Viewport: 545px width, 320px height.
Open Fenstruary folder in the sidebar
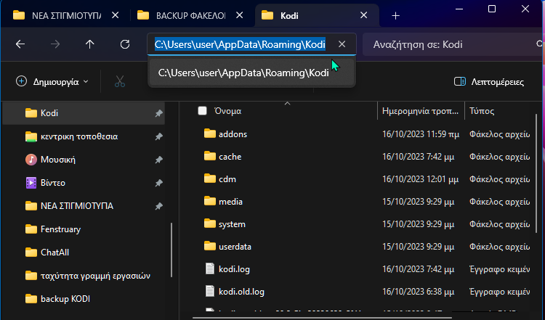coord(84,229)
